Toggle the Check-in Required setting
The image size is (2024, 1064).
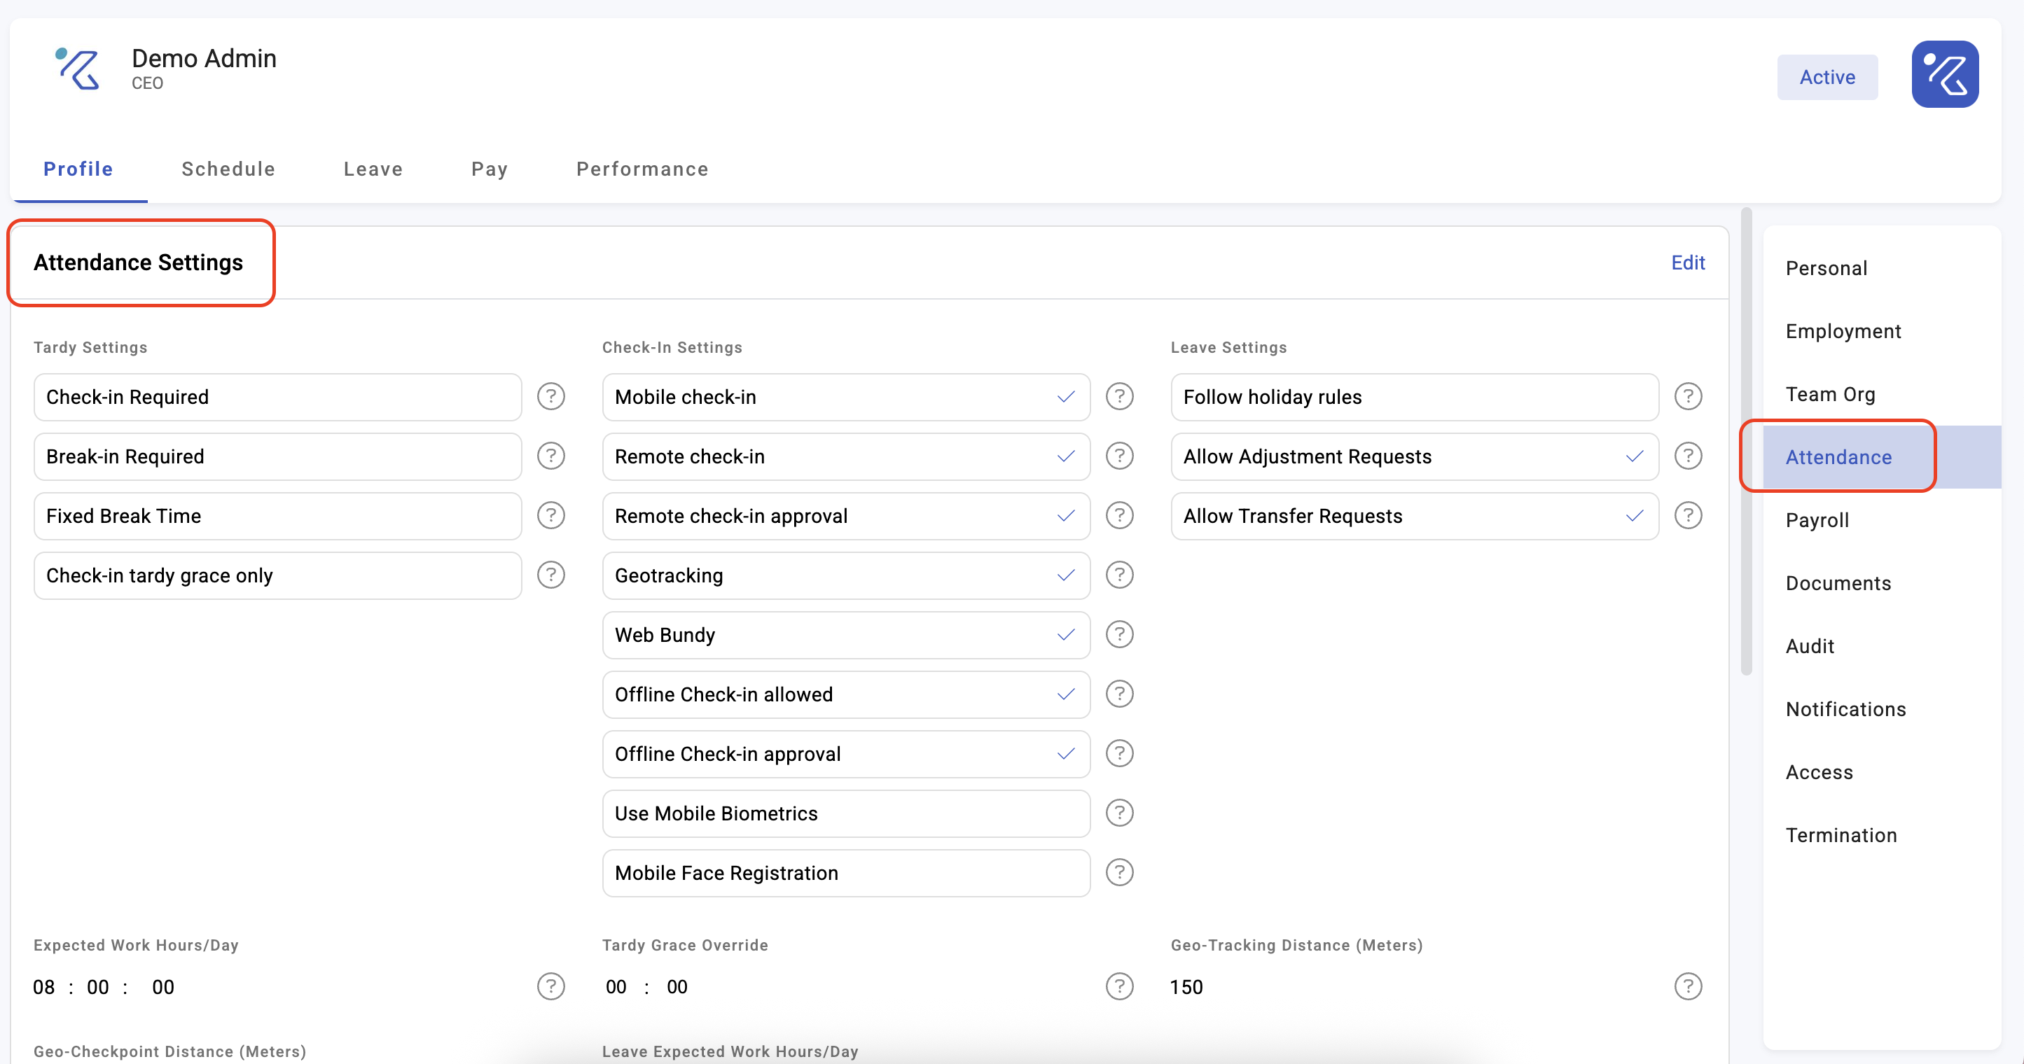click(x=278, y=398)
